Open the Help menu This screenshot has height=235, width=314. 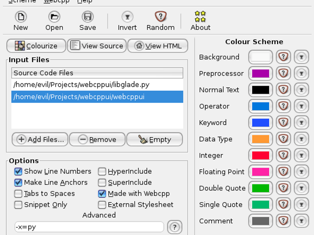(x=85, y=1)
